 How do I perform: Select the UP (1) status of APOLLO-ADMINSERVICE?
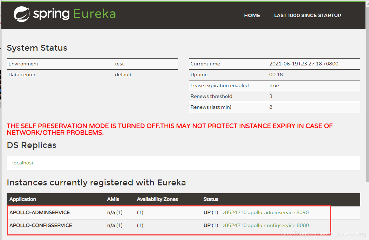click(x=211, y=212)
